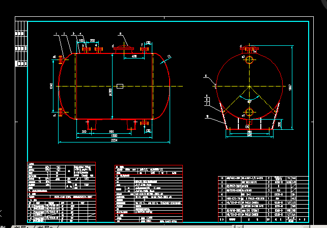
Task: Click the 12 thickness label on right head
Action: tap(169, 56)
